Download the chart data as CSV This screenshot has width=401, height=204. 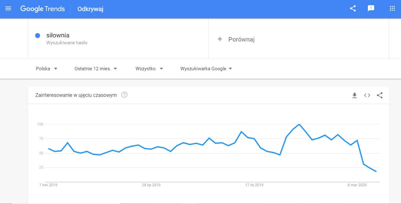(x=354, y=95)
